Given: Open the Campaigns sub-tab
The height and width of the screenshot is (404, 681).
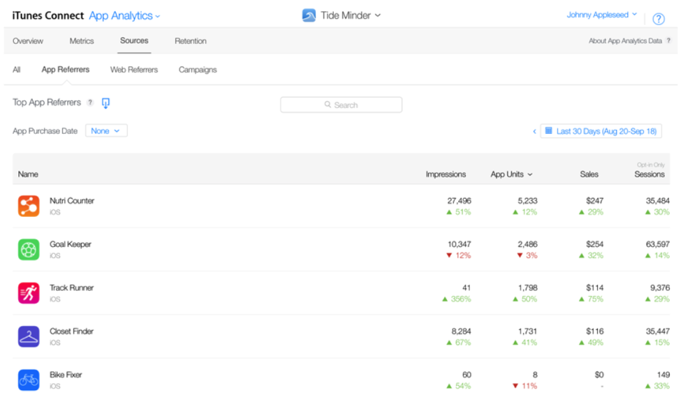Looking at the screenshot, I should [x=198, y=70].
